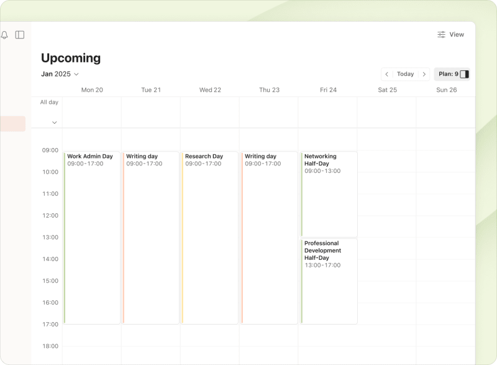Open View options via the sliders icon
Viewport: 497px width, 365px height.
(442, 34)
